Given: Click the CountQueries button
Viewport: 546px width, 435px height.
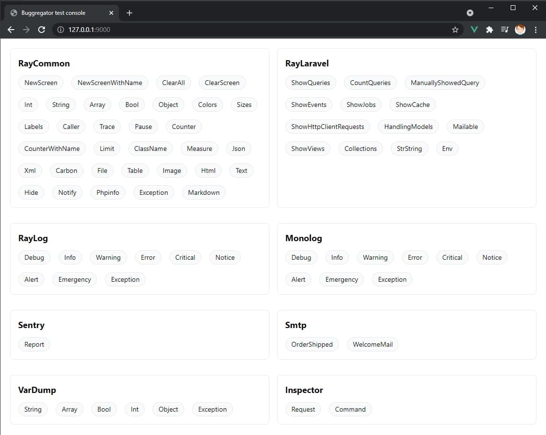Looking at the screenshot, I should (x=370, y=83).
